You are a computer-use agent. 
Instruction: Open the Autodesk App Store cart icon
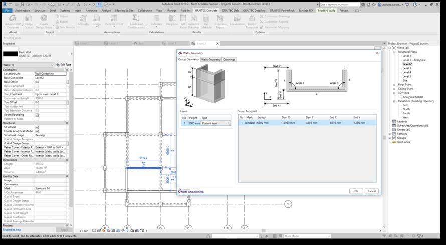tap(407, 5)
